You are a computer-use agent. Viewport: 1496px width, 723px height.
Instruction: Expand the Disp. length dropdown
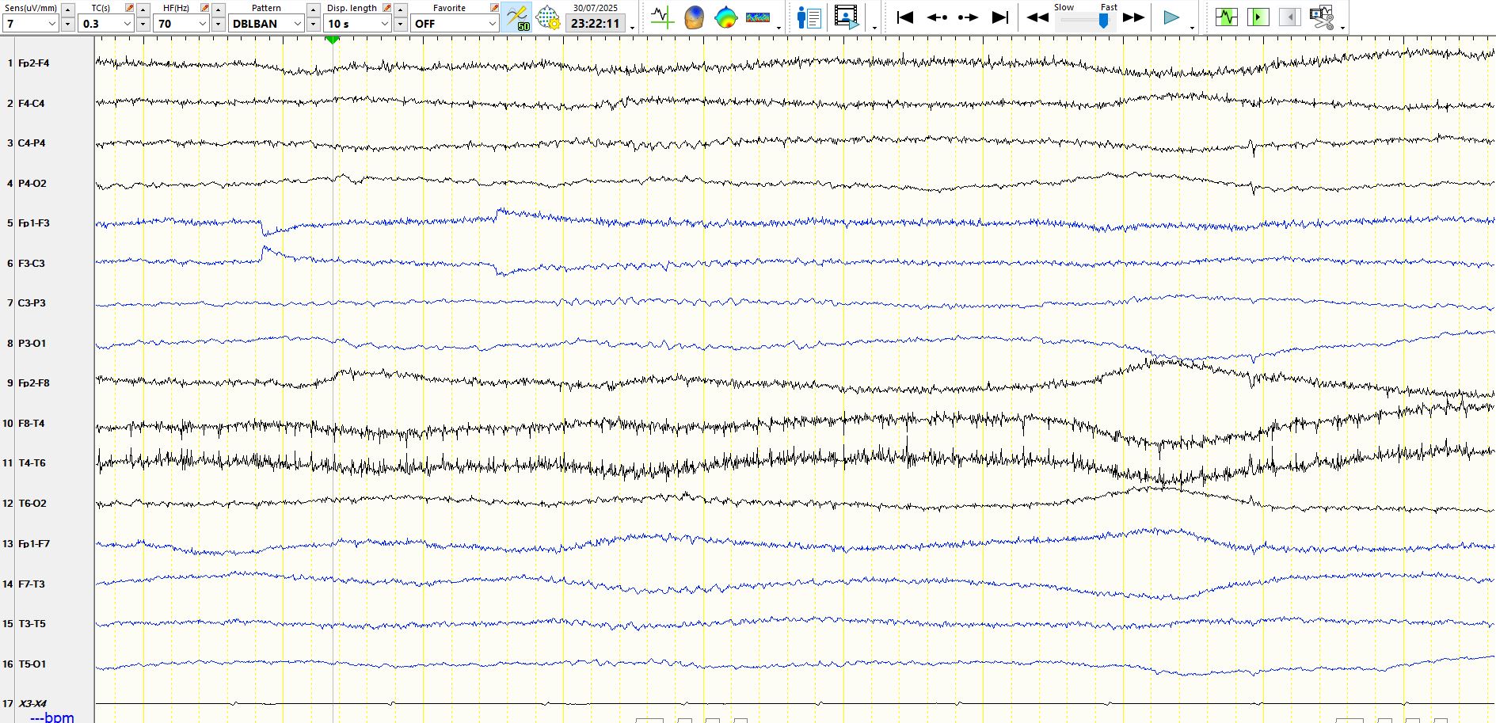384,24
